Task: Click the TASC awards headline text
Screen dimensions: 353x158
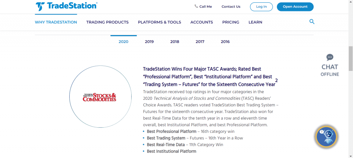Action: click(209, 77)
